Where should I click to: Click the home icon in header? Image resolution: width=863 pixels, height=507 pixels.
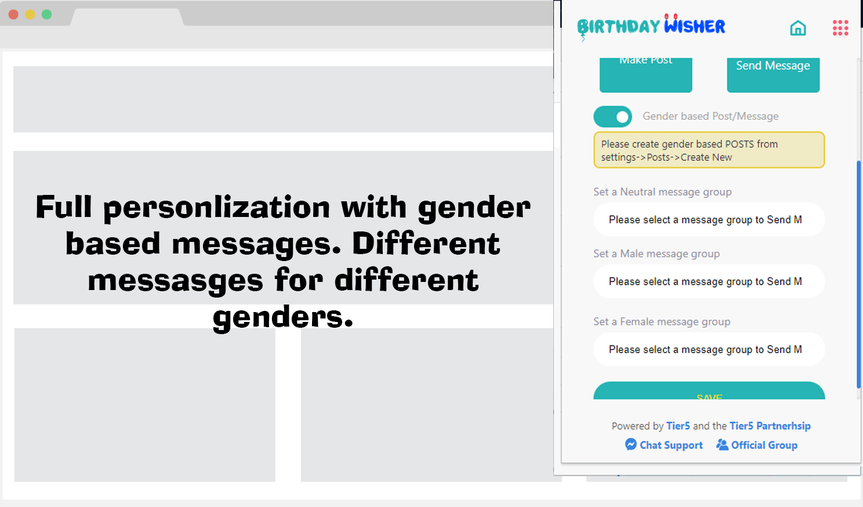(798, 28)
